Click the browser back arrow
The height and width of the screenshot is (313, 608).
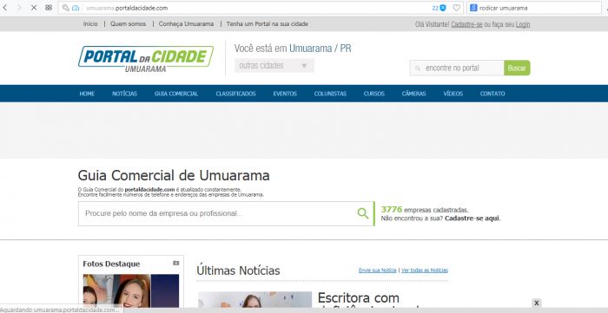[x=5, y=8]
